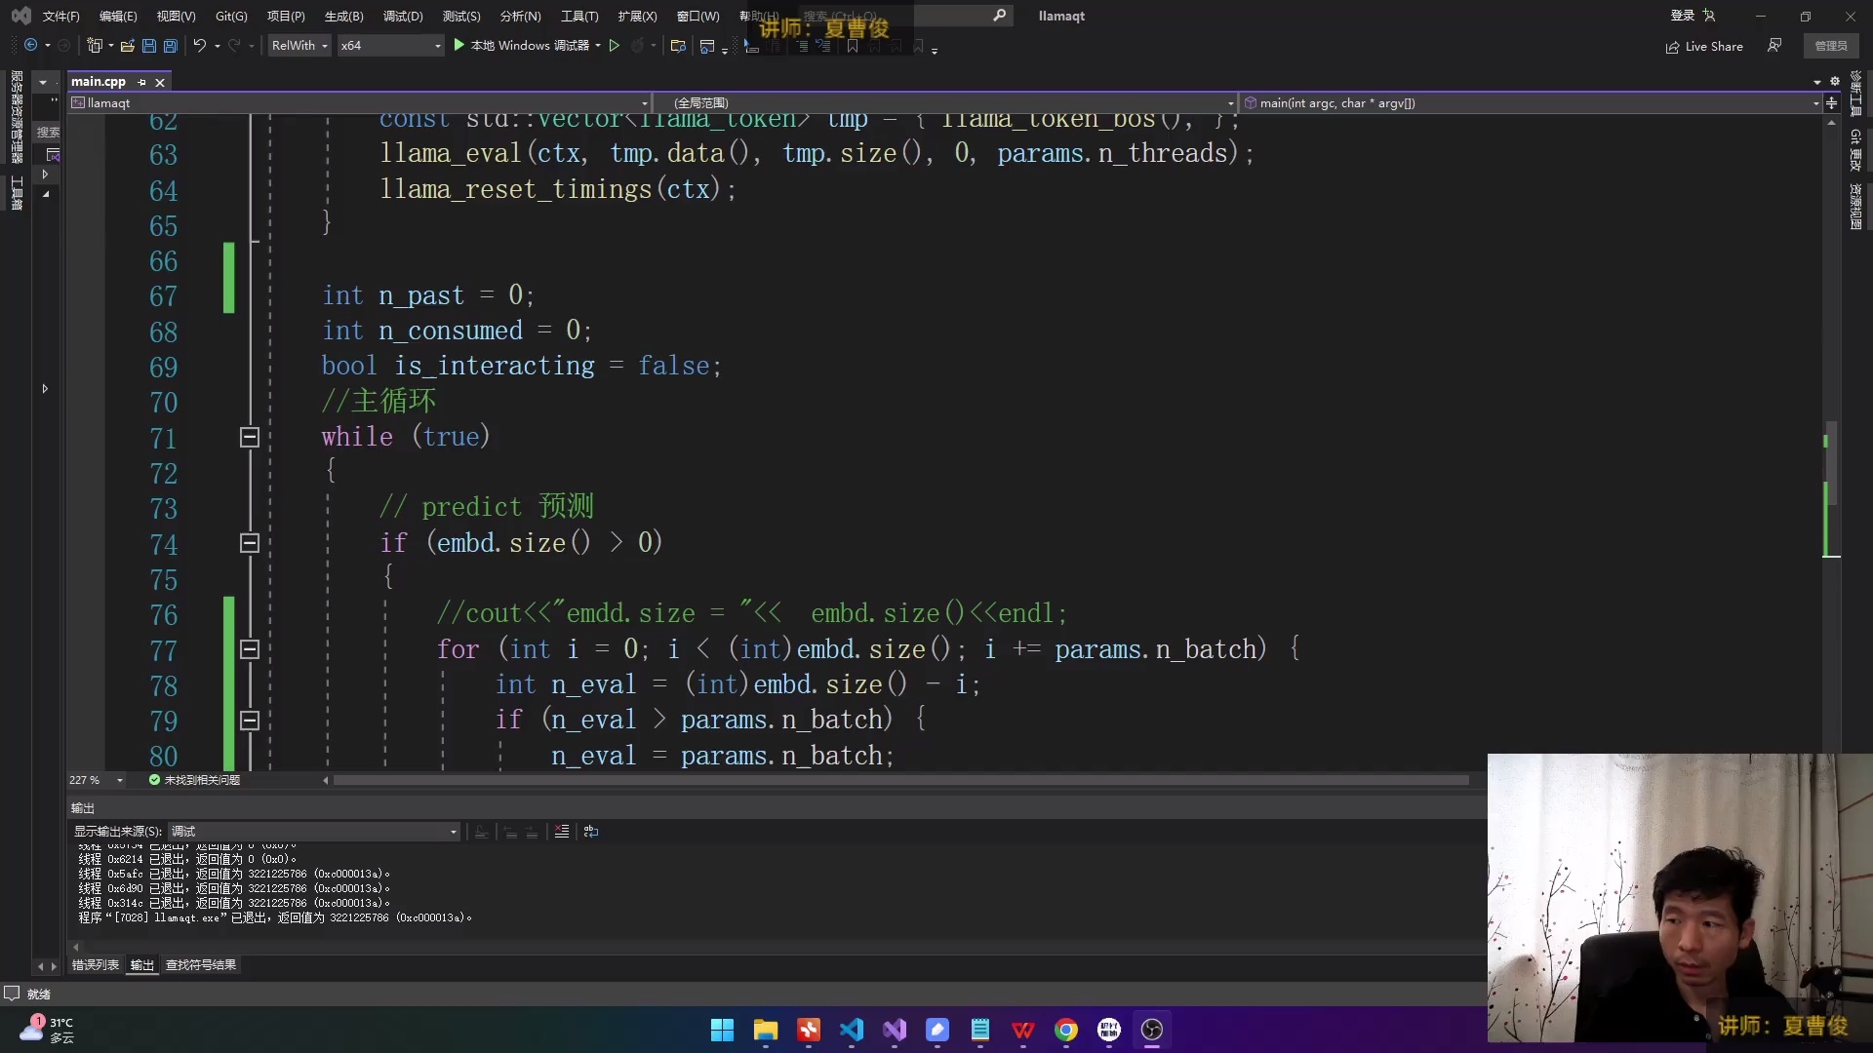Pin the main.cpp document tab
Image resolution: width=1873 pixels, height=1053 pixels.
point(141,82)
